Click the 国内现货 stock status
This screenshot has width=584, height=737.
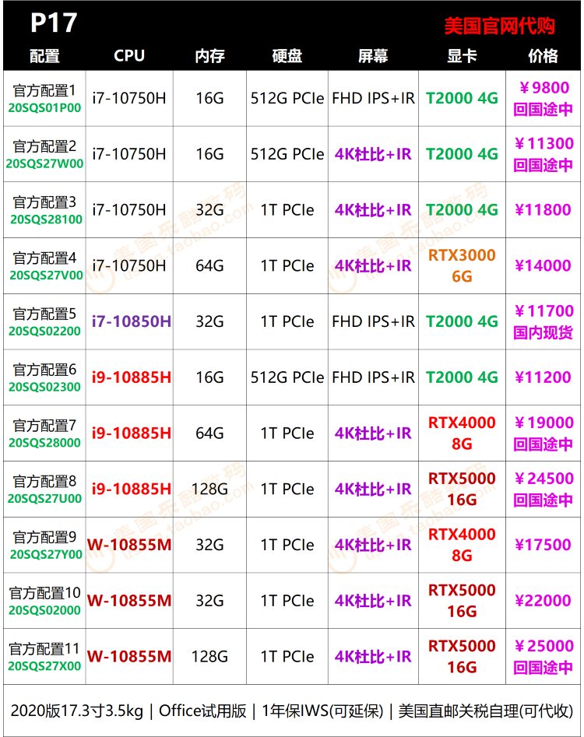coord(543,333)
